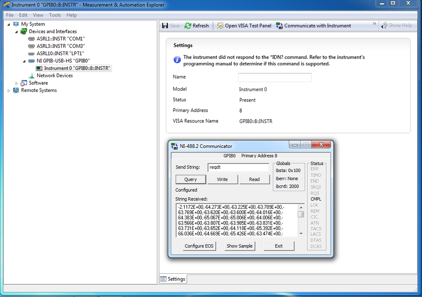Collapse the Devices and Interfaces node
The image size is (422, 297).
(x=16, y=31)
